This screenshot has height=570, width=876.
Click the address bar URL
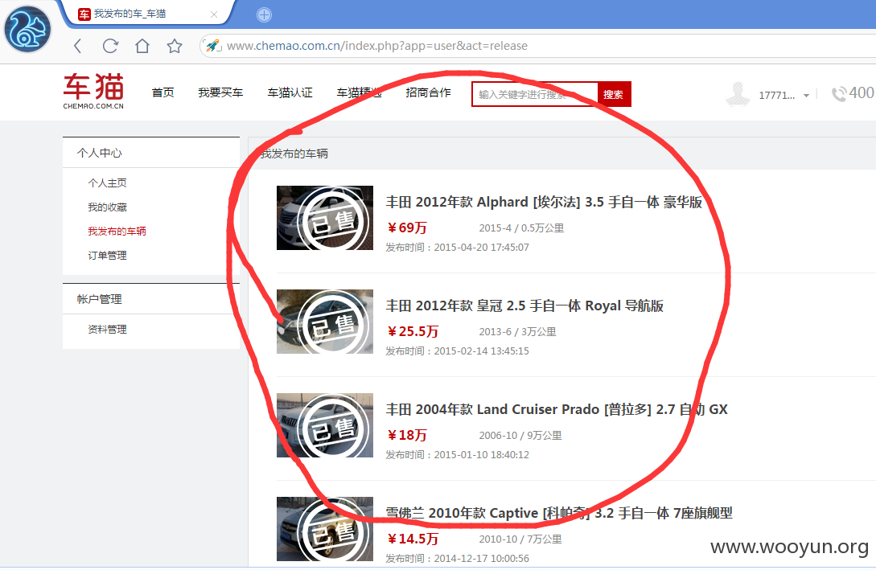click(x=377, y=46)
